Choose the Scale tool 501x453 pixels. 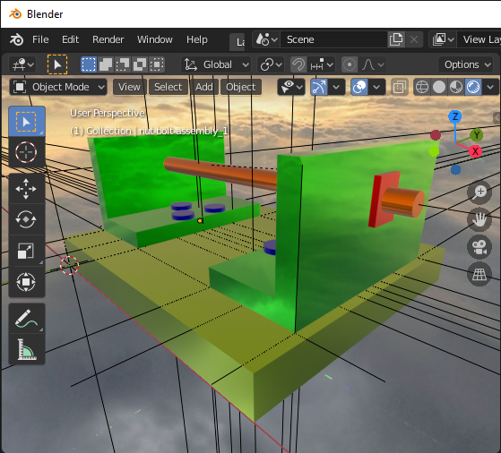(x=26, y=251)
